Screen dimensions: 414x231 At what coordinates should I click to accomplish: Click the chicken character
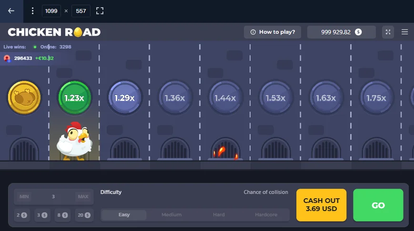(x=74, y=141)
